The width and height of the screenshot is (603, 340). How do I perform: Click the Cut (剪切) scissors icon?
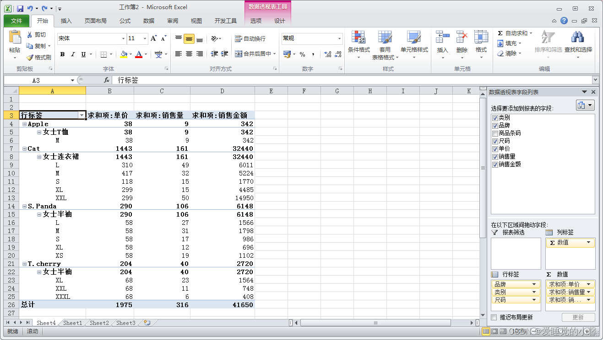[x=30, y=35]
